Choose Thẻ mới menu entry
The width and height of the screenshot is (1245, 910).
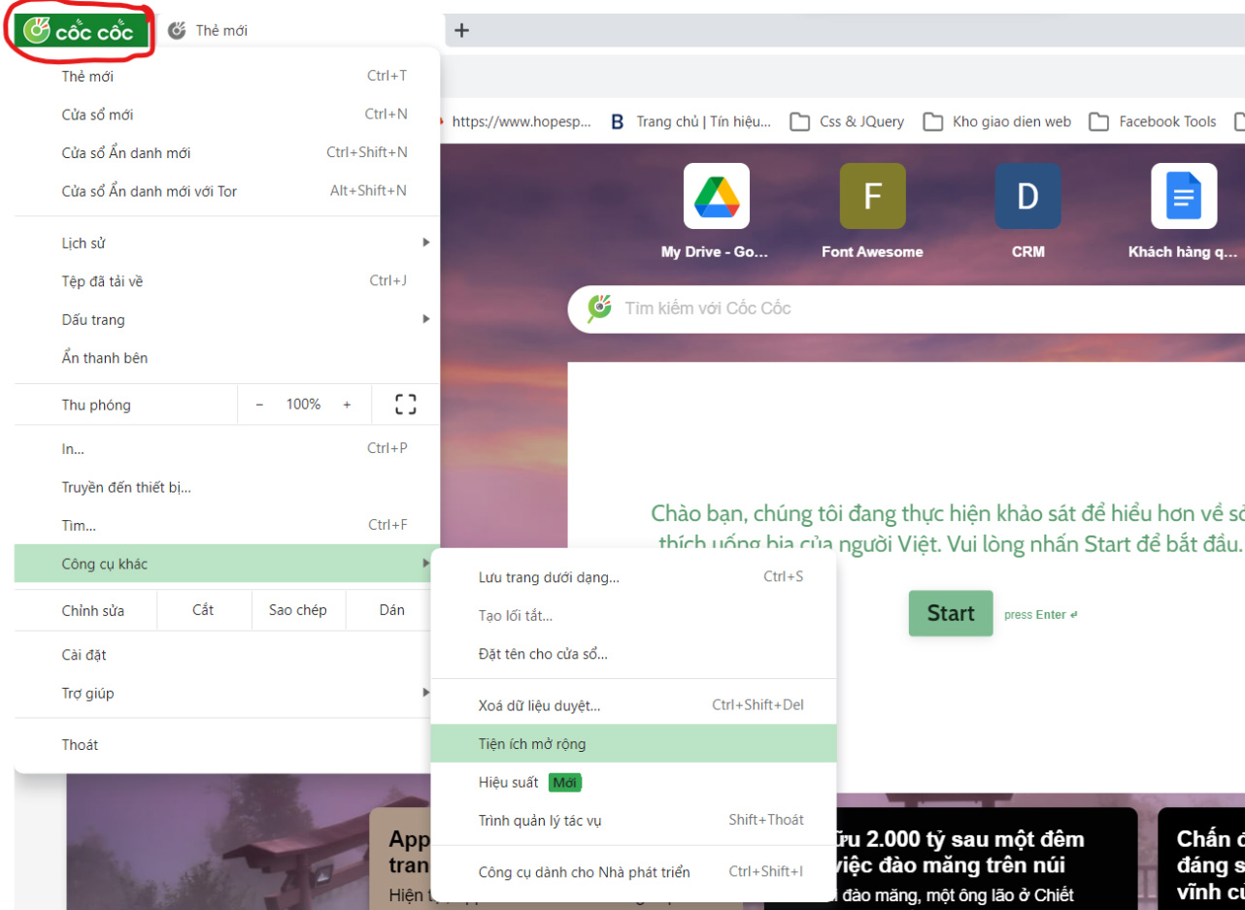click(227, 76)
